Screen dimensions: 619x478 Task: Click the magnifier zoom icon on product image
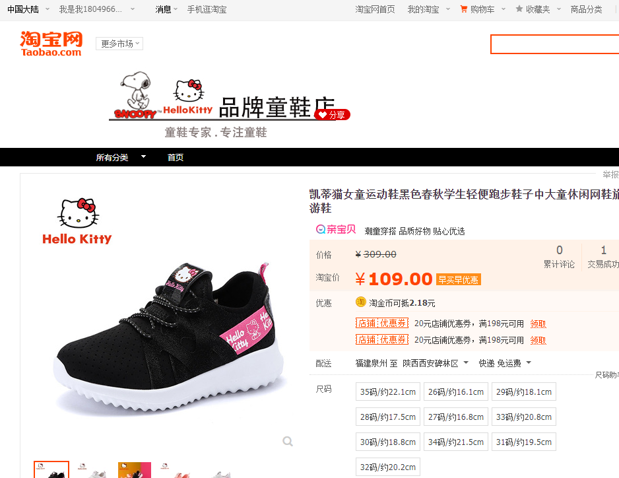coord(288,441)
